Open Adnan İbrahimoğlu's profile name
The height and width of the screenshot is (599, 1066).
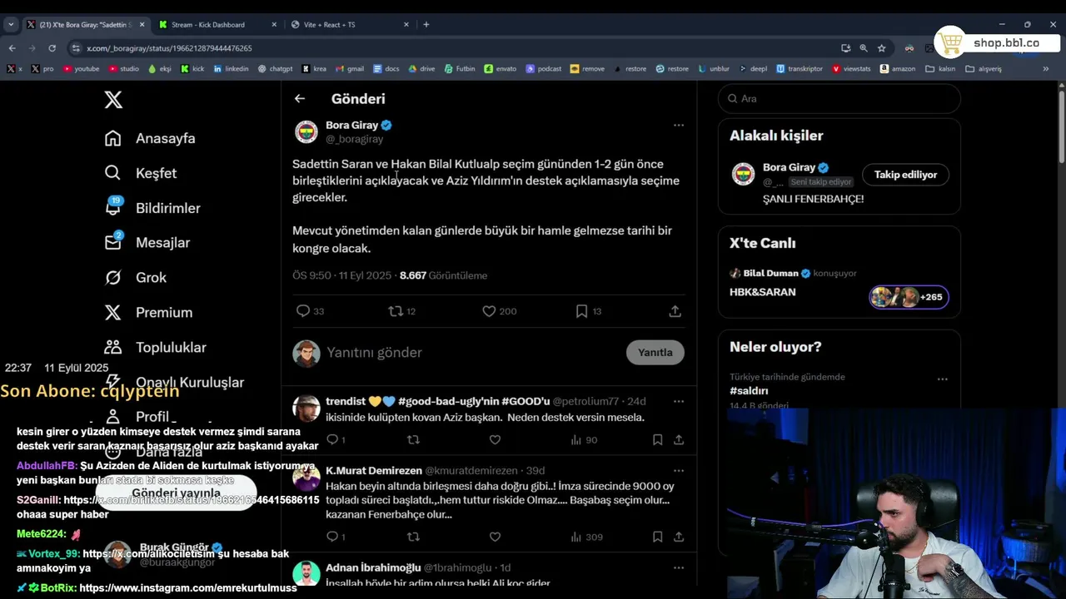click(373, 567)
